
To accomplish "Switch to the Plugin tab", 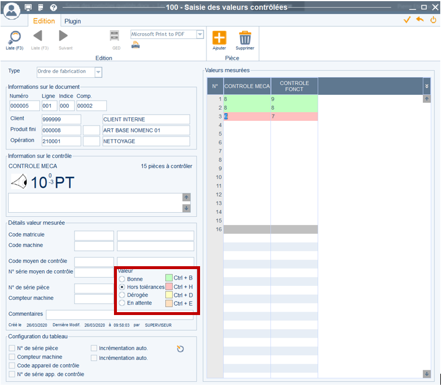I will (73, 22).
